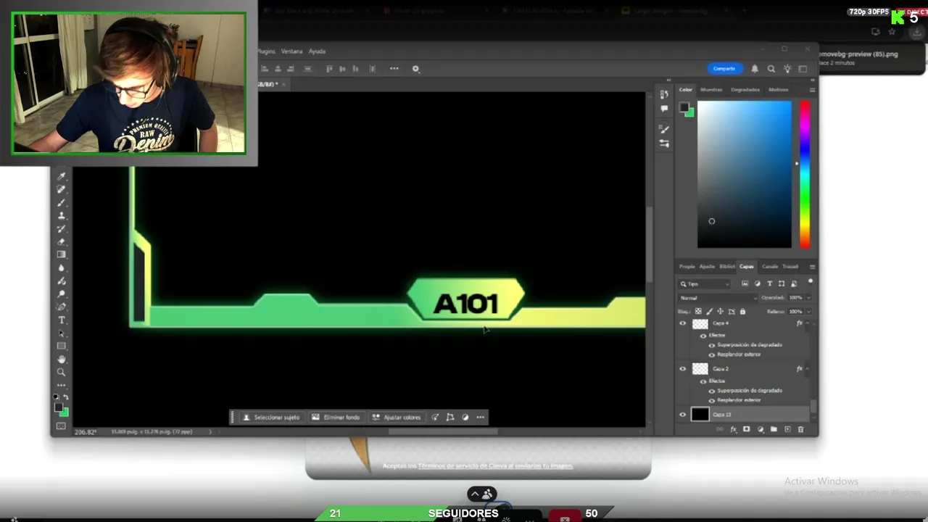Viewport: 928px width, 522px height.
Task: Toggle Superposición de degradado on Capa 4
Action: (711, 345)
